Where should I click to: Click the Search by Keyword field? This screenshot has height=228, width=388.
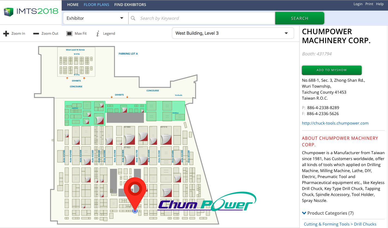pos(206,18)
